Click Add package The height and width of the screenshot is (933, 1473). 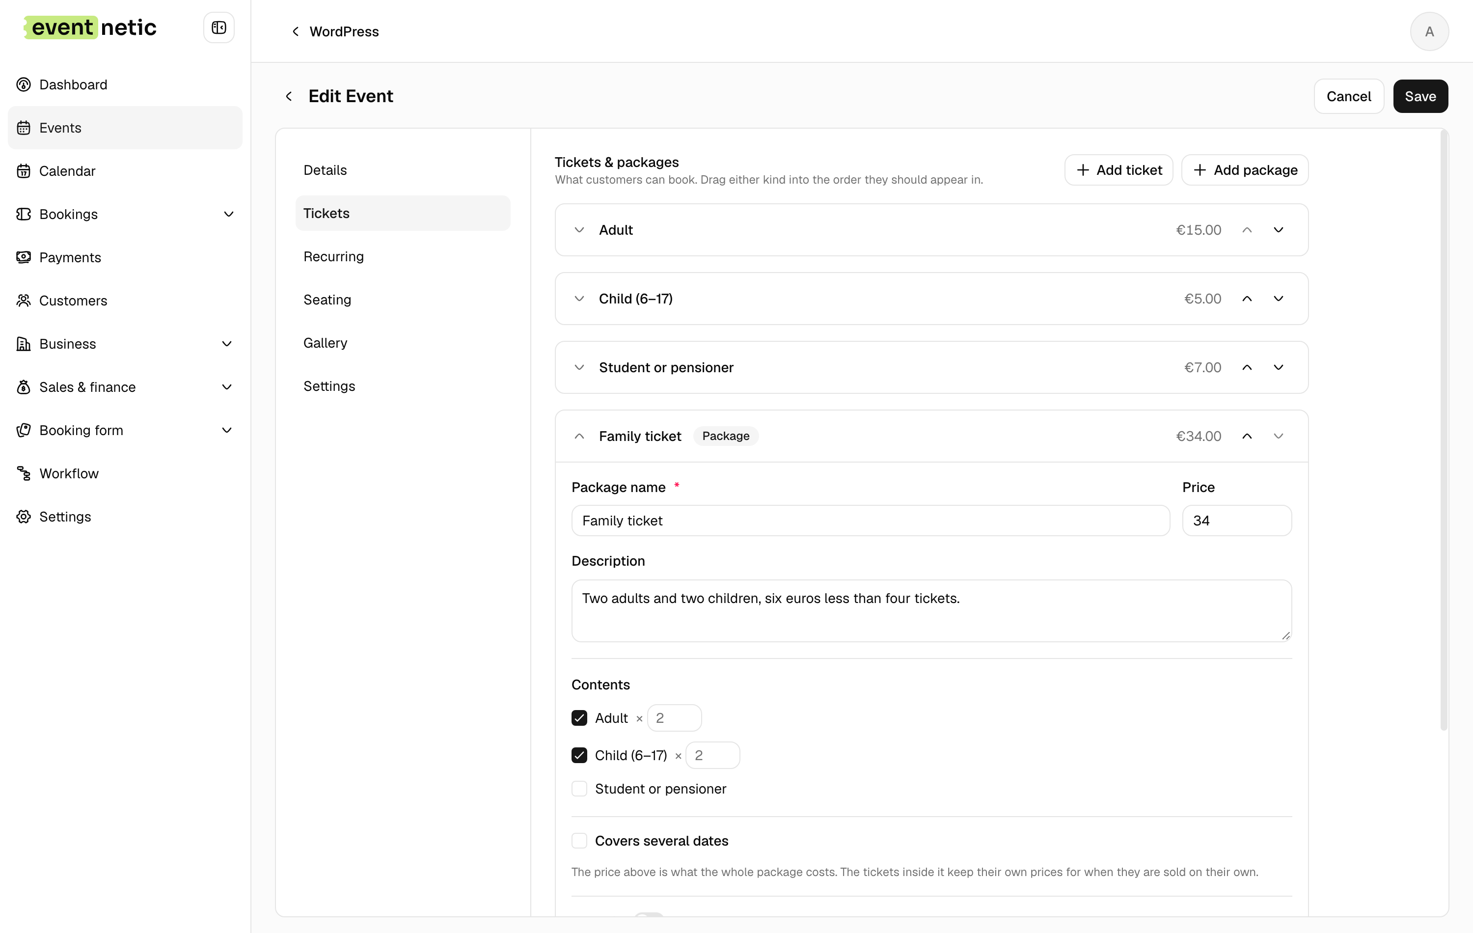[x=1244, y=170]
